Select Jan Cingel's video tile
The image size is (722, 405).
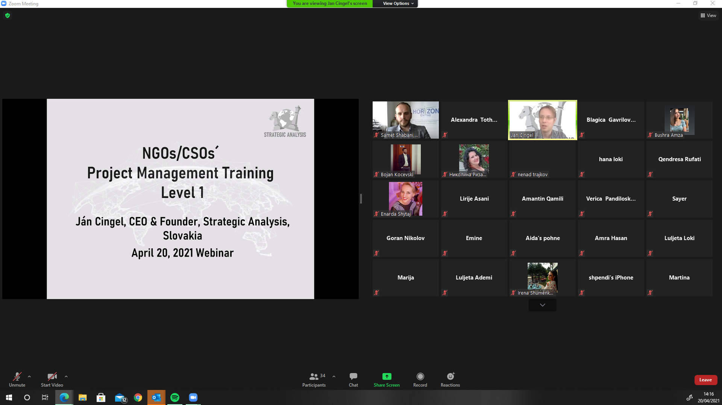point(542,120)
